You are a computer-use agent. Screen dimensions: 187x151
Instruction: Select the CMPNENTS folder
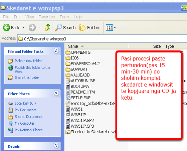(78, 52)
